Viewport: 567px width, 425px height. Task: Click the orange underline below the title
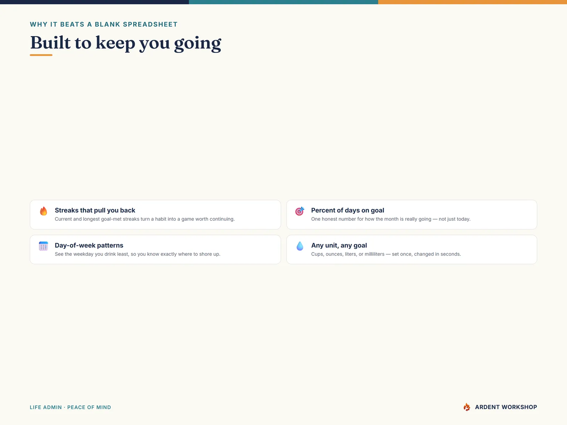click(41, 55)
